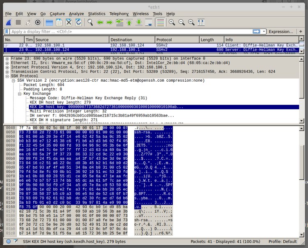Jump to last packet icon
This screenshot has width=308, height=248.
[139, 23]
